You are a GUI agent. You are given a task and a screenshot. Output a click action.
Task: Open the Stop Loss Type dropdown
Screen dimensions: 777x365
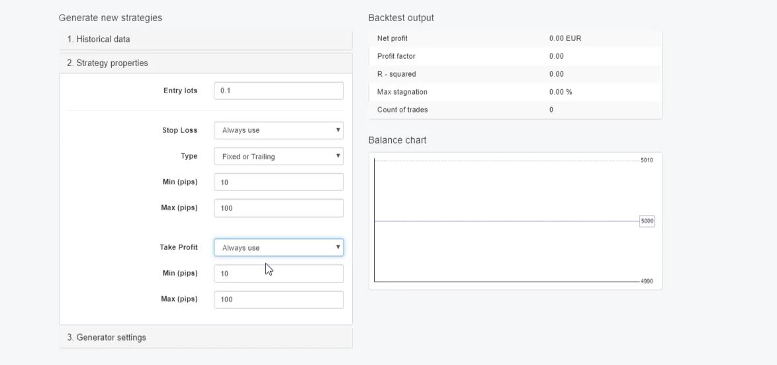tap(279, 156)
